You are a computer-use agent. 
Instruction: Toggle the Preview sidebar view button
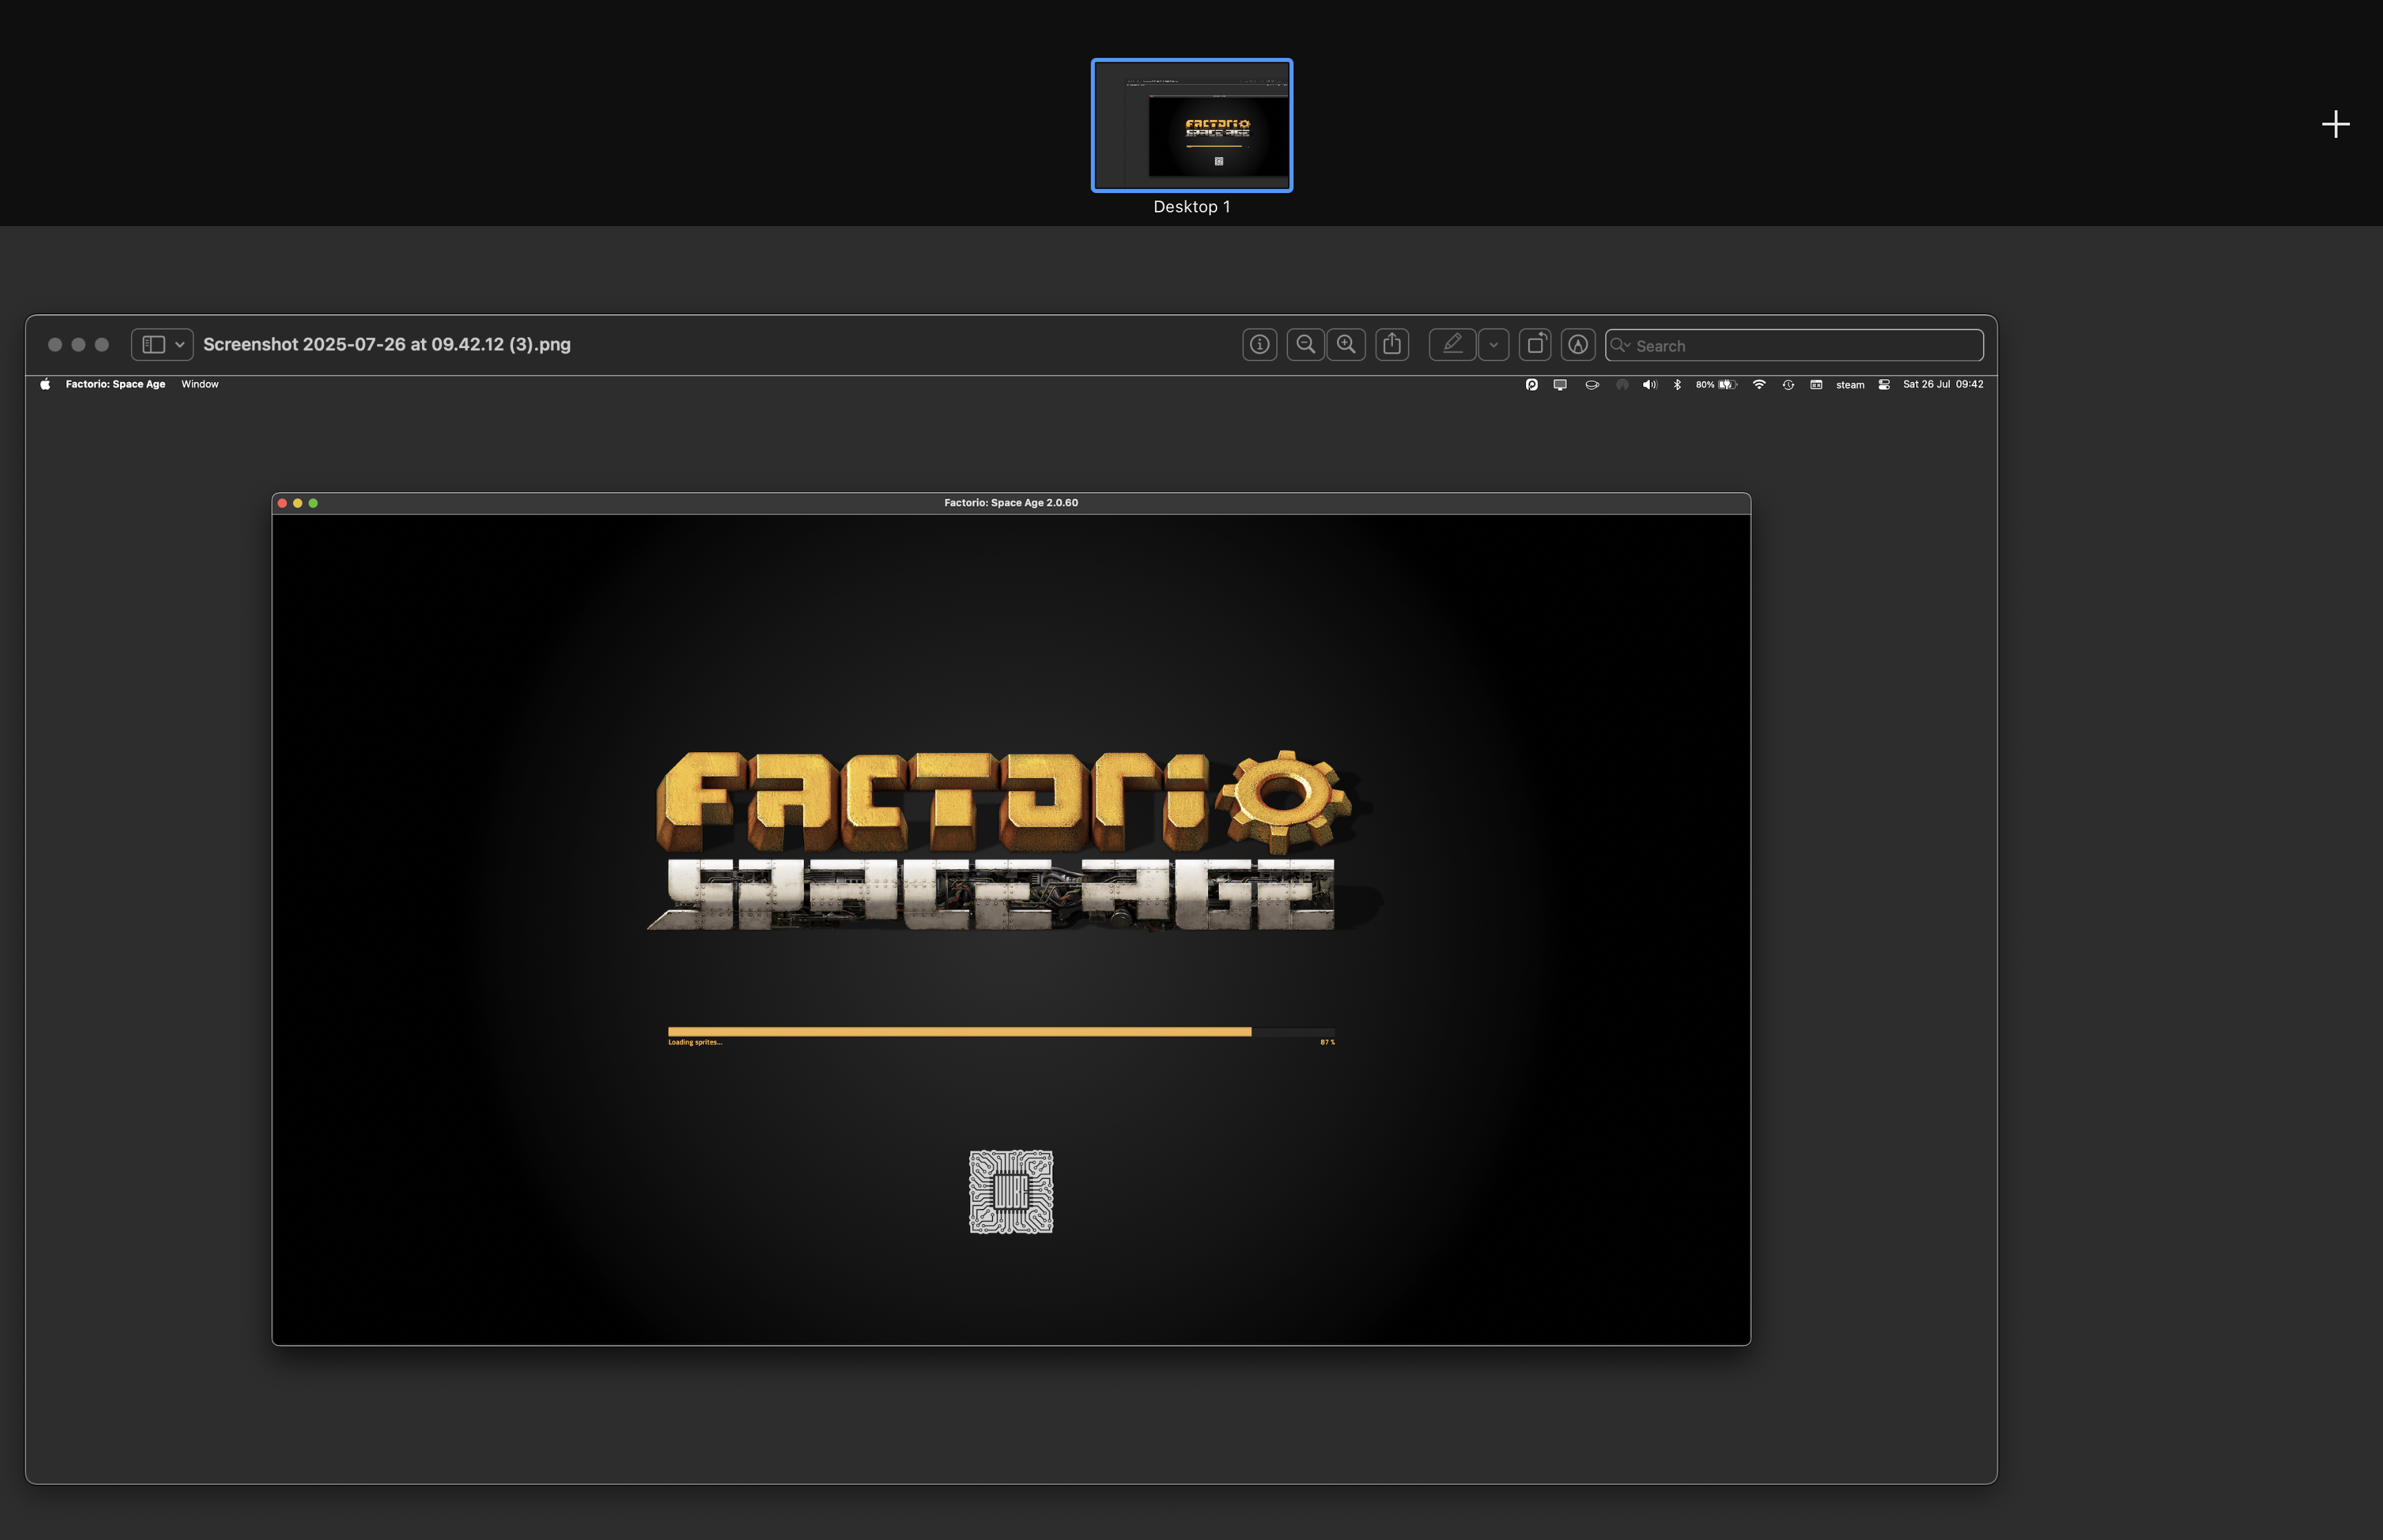pos(153,344)
